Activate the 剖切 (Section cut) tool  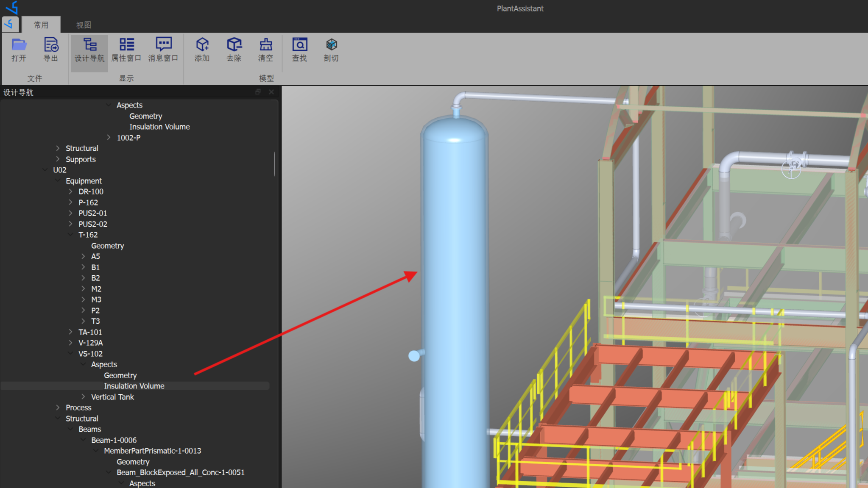coord(331,50)
